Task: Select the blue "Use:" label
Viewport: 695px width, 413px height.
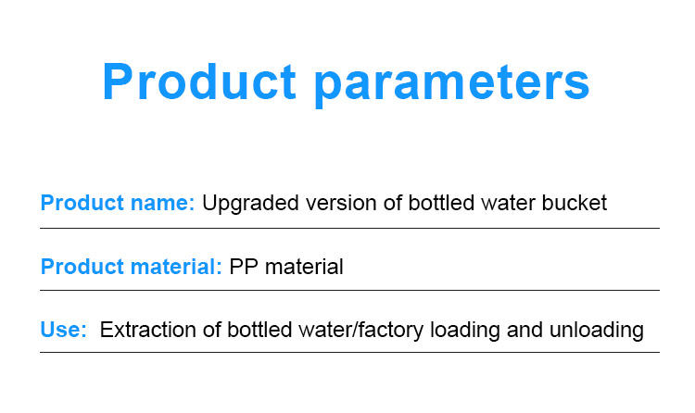Action: coord(63,330)
